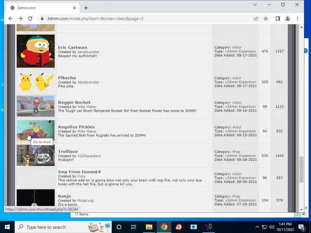
Task: Open the Pikachu mod thumbnail
Action: (x=36, y=82)
